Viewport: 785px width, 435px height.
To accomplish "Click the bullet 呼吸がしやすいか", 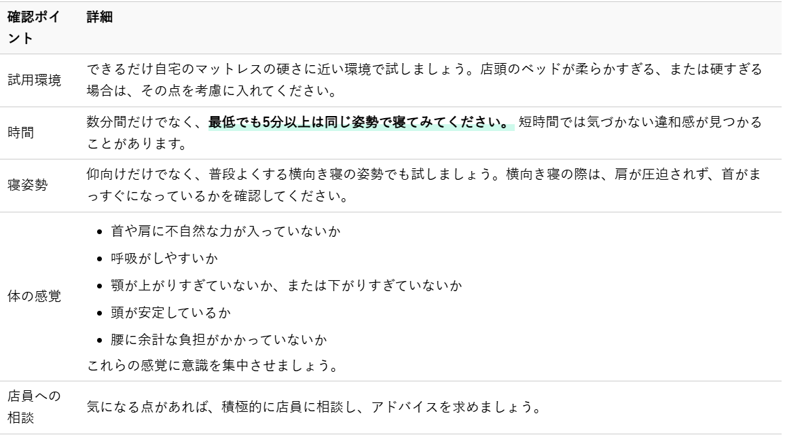I will coord(157,258).
